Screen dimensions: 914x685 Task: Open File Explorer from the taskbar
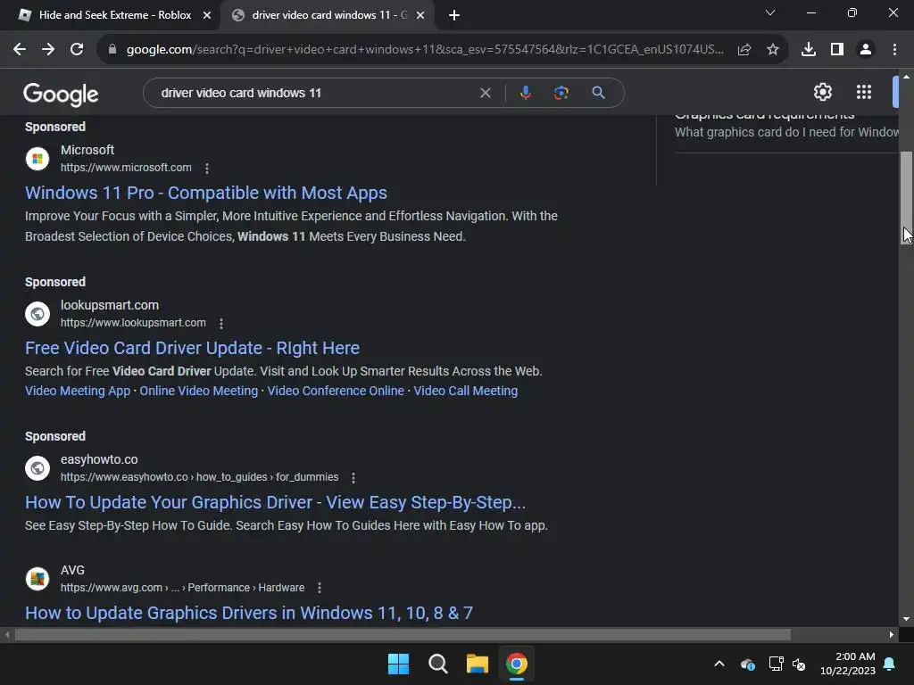pyautogui.click(x=477, y=664)
